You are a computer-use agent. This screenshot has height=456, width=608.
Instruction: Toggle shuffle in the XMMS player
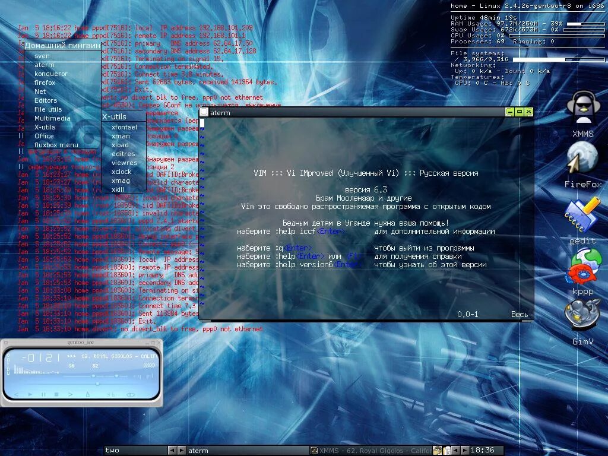coord(111,395)
